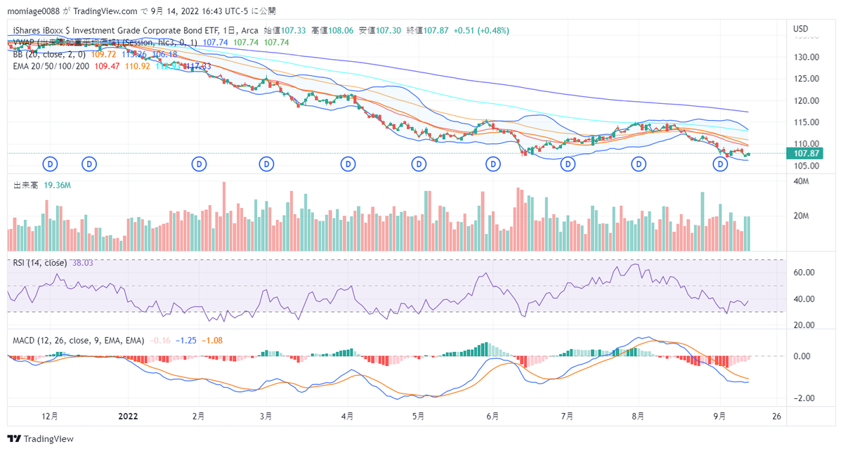This screenshot has height=451, width=843.
Task: Click the 105.00 price axis label
Action: click(x=806, y=166)
